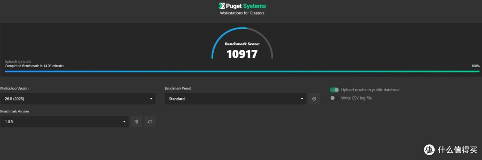Toggle Upload results to public database
The height and width of the screenshot is (160, 482).
coord(334,90)
